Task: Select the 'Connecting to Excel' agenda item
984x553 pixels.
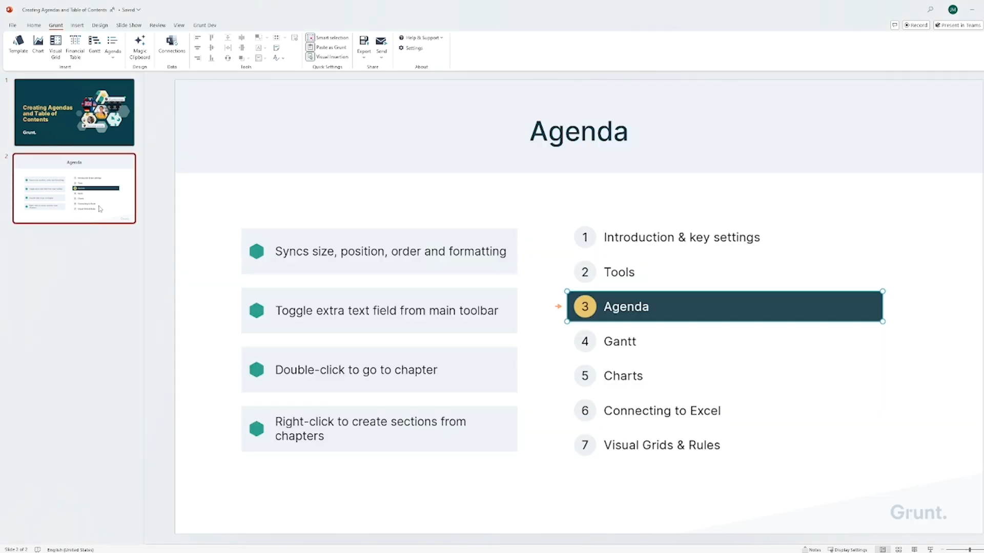Action: pyautogui.click(x=662, y=411)
